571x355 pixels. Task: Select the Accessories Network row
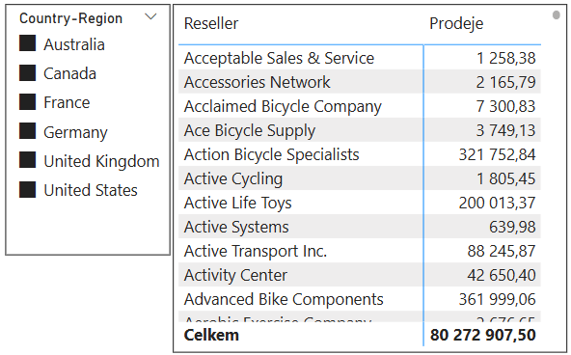tap(360, 82)
